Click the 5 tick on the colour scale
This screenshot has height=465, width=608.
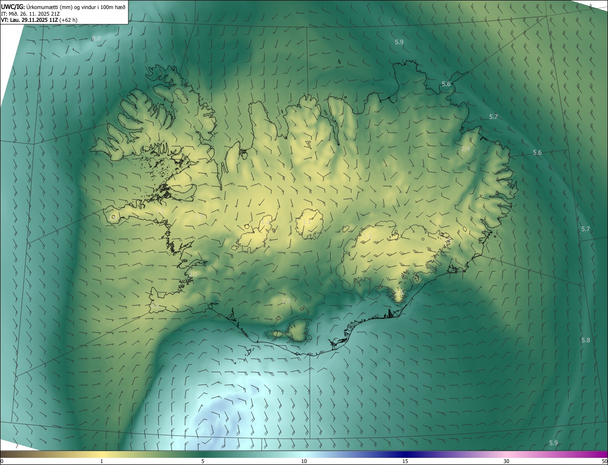coord(203,462)
